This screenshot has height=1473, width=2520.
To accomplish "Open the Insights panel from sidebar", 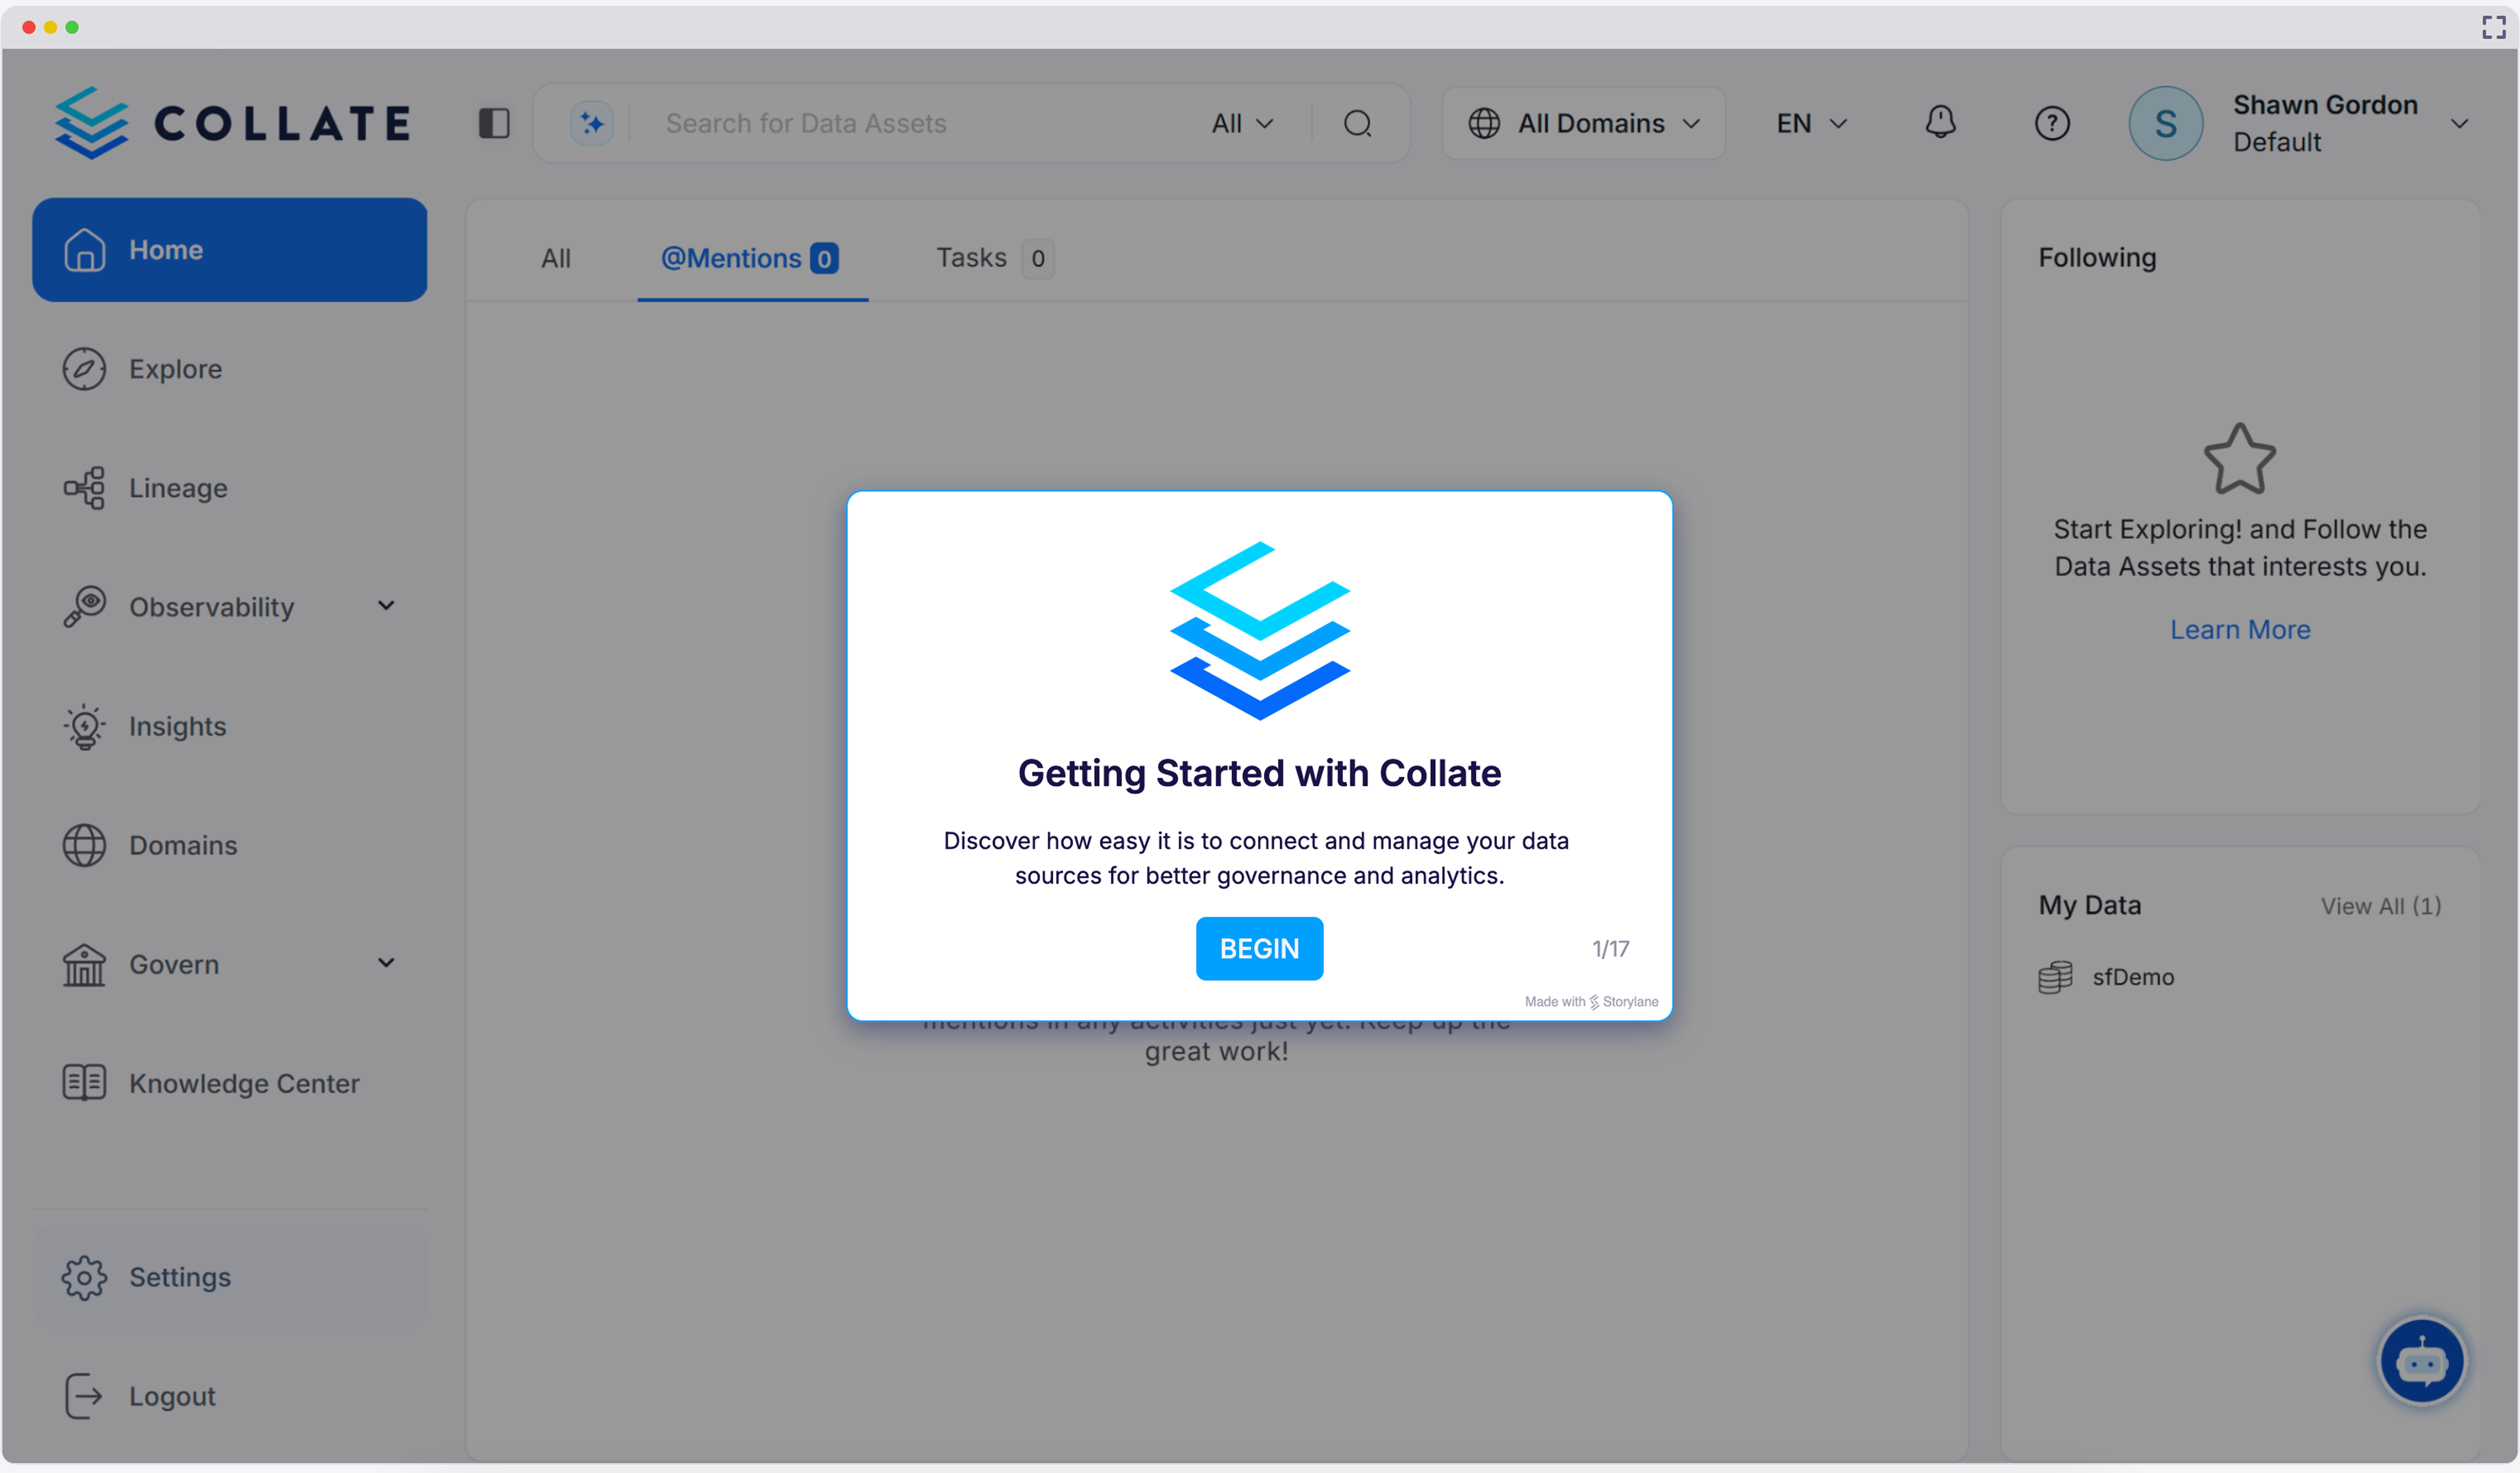I will coord(177,726).
